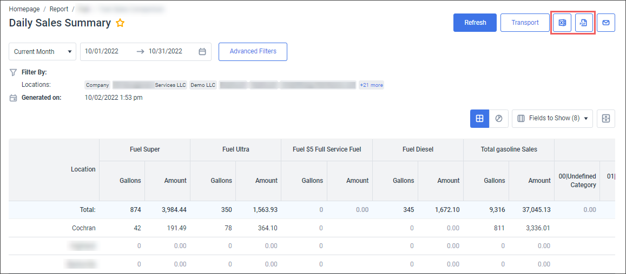Show the +21 more locations
This screenshot has width=626, height=274.
click(x=371, y=85)
